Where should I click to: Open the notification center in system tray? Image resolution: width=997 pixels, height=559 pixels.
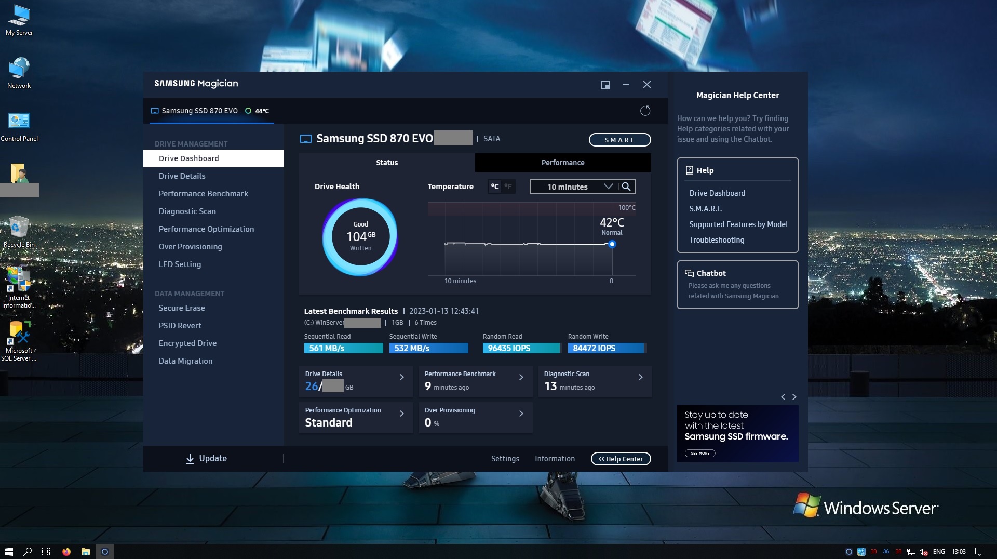tap(979, 552)
